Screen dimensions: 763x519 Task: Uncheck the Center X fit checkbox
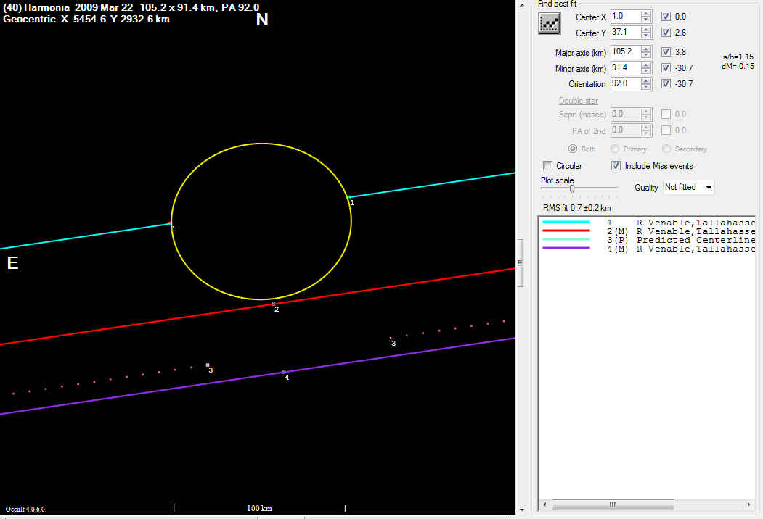pos(666,17)
